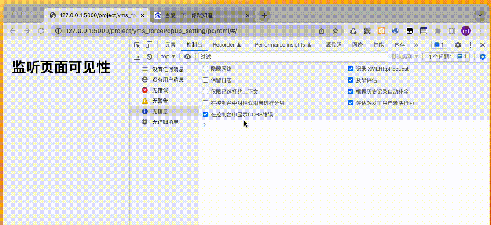Enable 仅限已选择的上下文 checkbox
The image size is (491, 225).
point(205,92)
